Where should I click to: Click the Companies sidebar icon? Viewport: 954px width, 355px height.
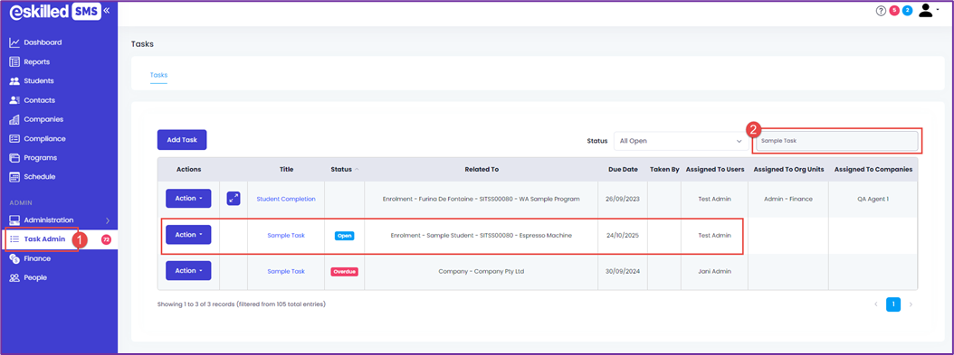click(14, 119)
